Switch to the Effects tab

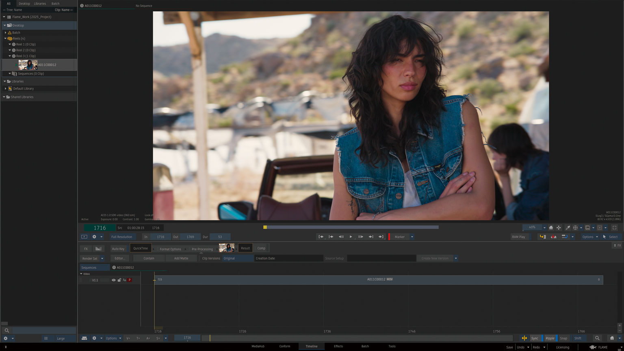[338, 347]
